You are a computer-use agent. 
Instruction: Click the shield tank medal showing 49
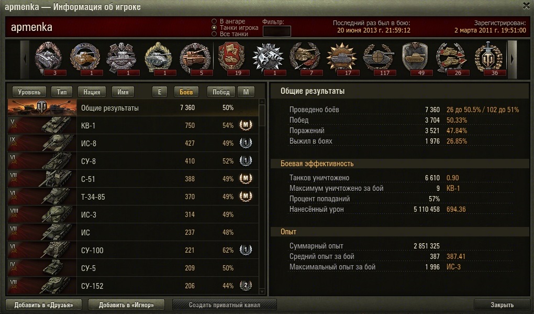(x=415, y=58)
